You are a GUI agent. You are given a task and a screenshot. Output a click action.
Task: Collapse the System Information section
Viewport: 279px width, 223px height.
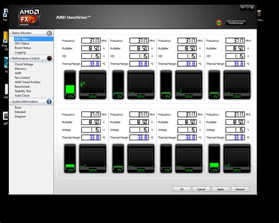(11, 102)
